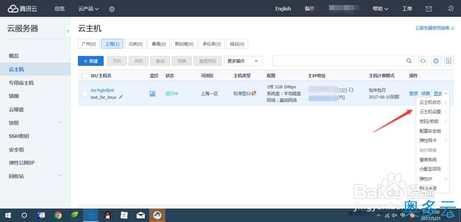Open 专用宿主机 in the sidebar
Viewport: 461px width, 222px height.
click(21, 83)
